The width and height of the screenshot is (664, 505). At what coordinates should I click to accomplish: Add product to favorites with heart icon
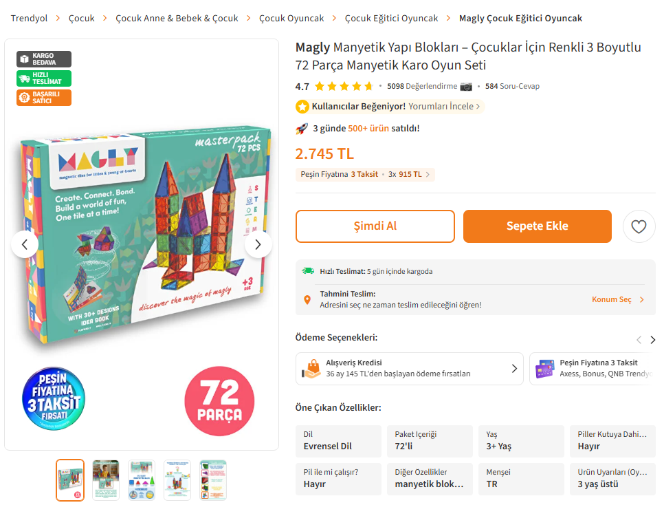tap(639, 226)
